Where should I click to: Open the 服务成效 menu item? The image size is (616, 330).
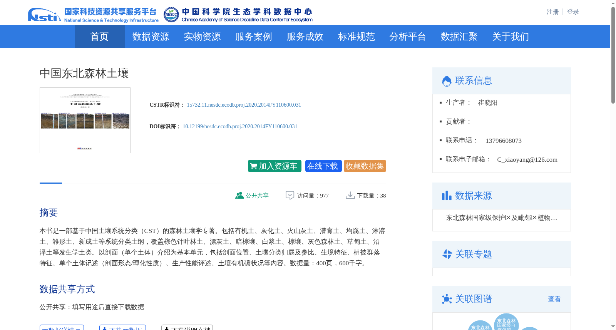point(305,37)
